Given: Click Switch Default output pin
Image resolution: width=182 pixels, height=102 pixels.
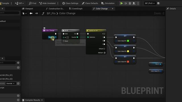Looking at the screenshot, I should pyautogui.click(x=104, y=49).
